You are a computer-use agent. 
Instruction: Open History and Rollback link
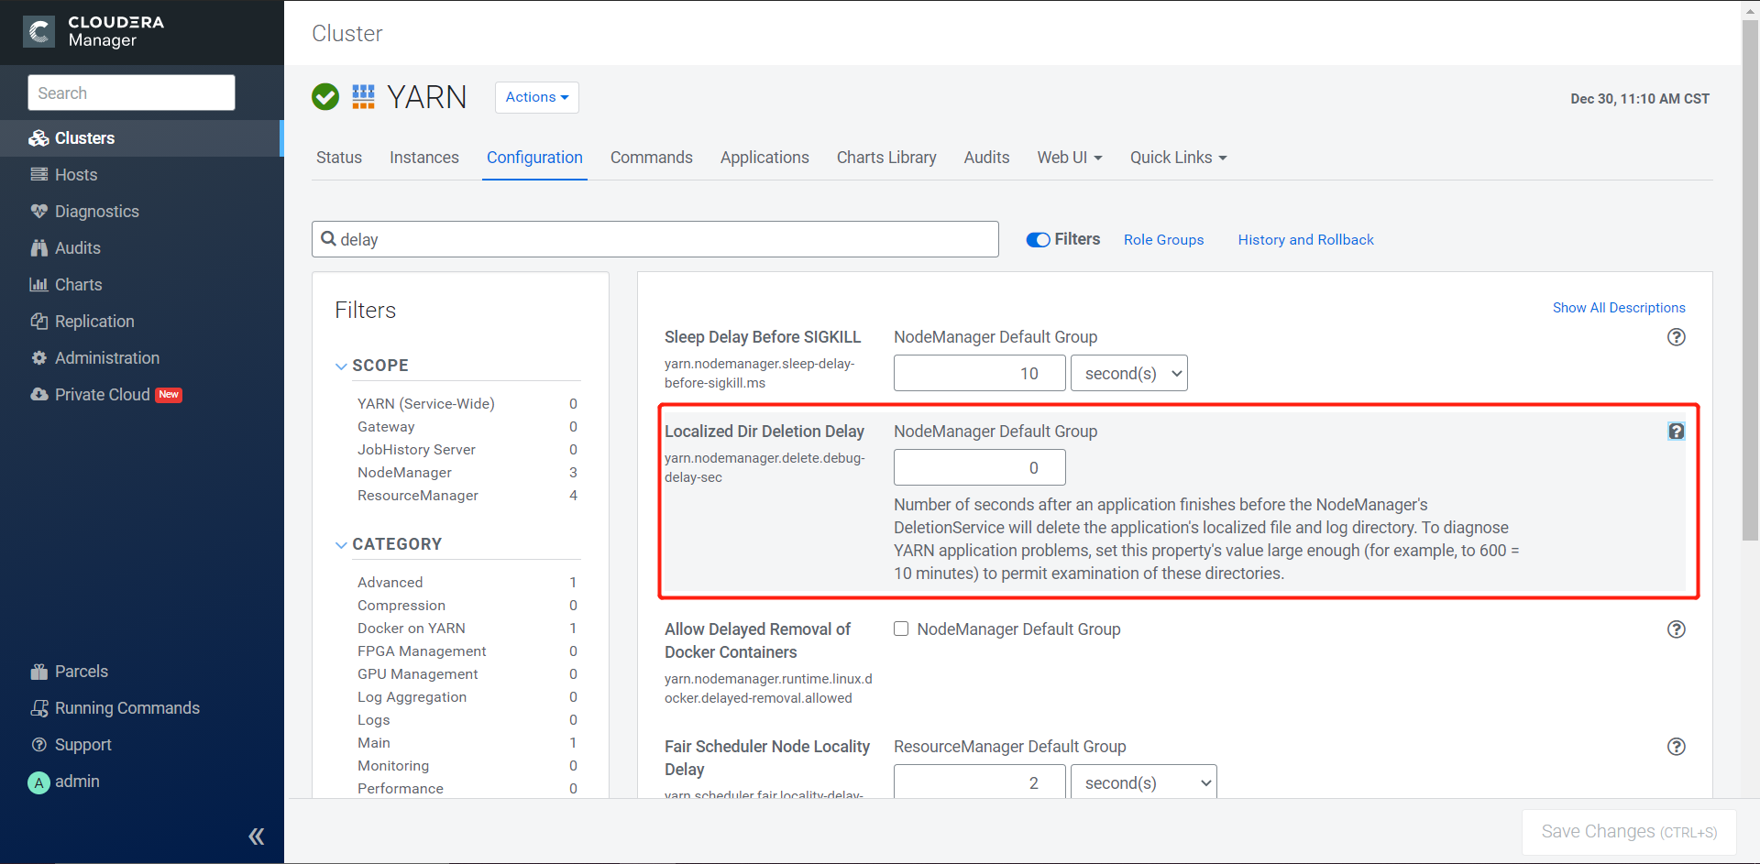(1305, 240)
